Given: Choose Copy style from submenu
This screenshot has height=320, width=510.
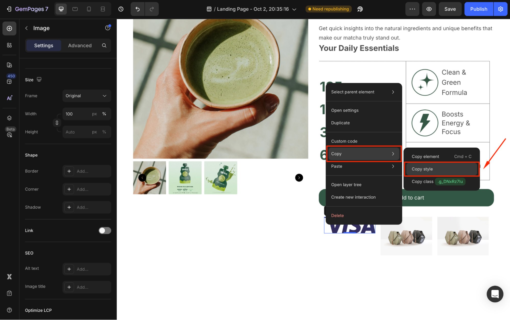Looking at the screenshot, I should coord(441,169).
